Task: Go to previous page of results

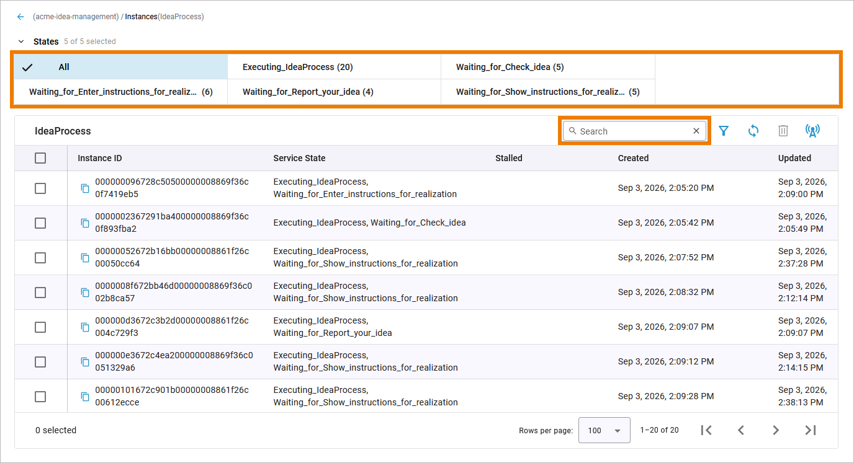Action: click(741, 430)
